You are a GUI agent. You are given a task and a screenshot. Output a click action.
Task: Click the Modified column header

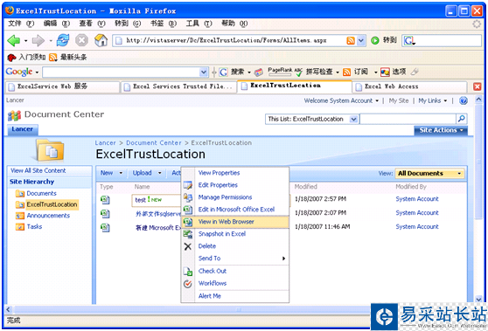(x=305, y=187)
